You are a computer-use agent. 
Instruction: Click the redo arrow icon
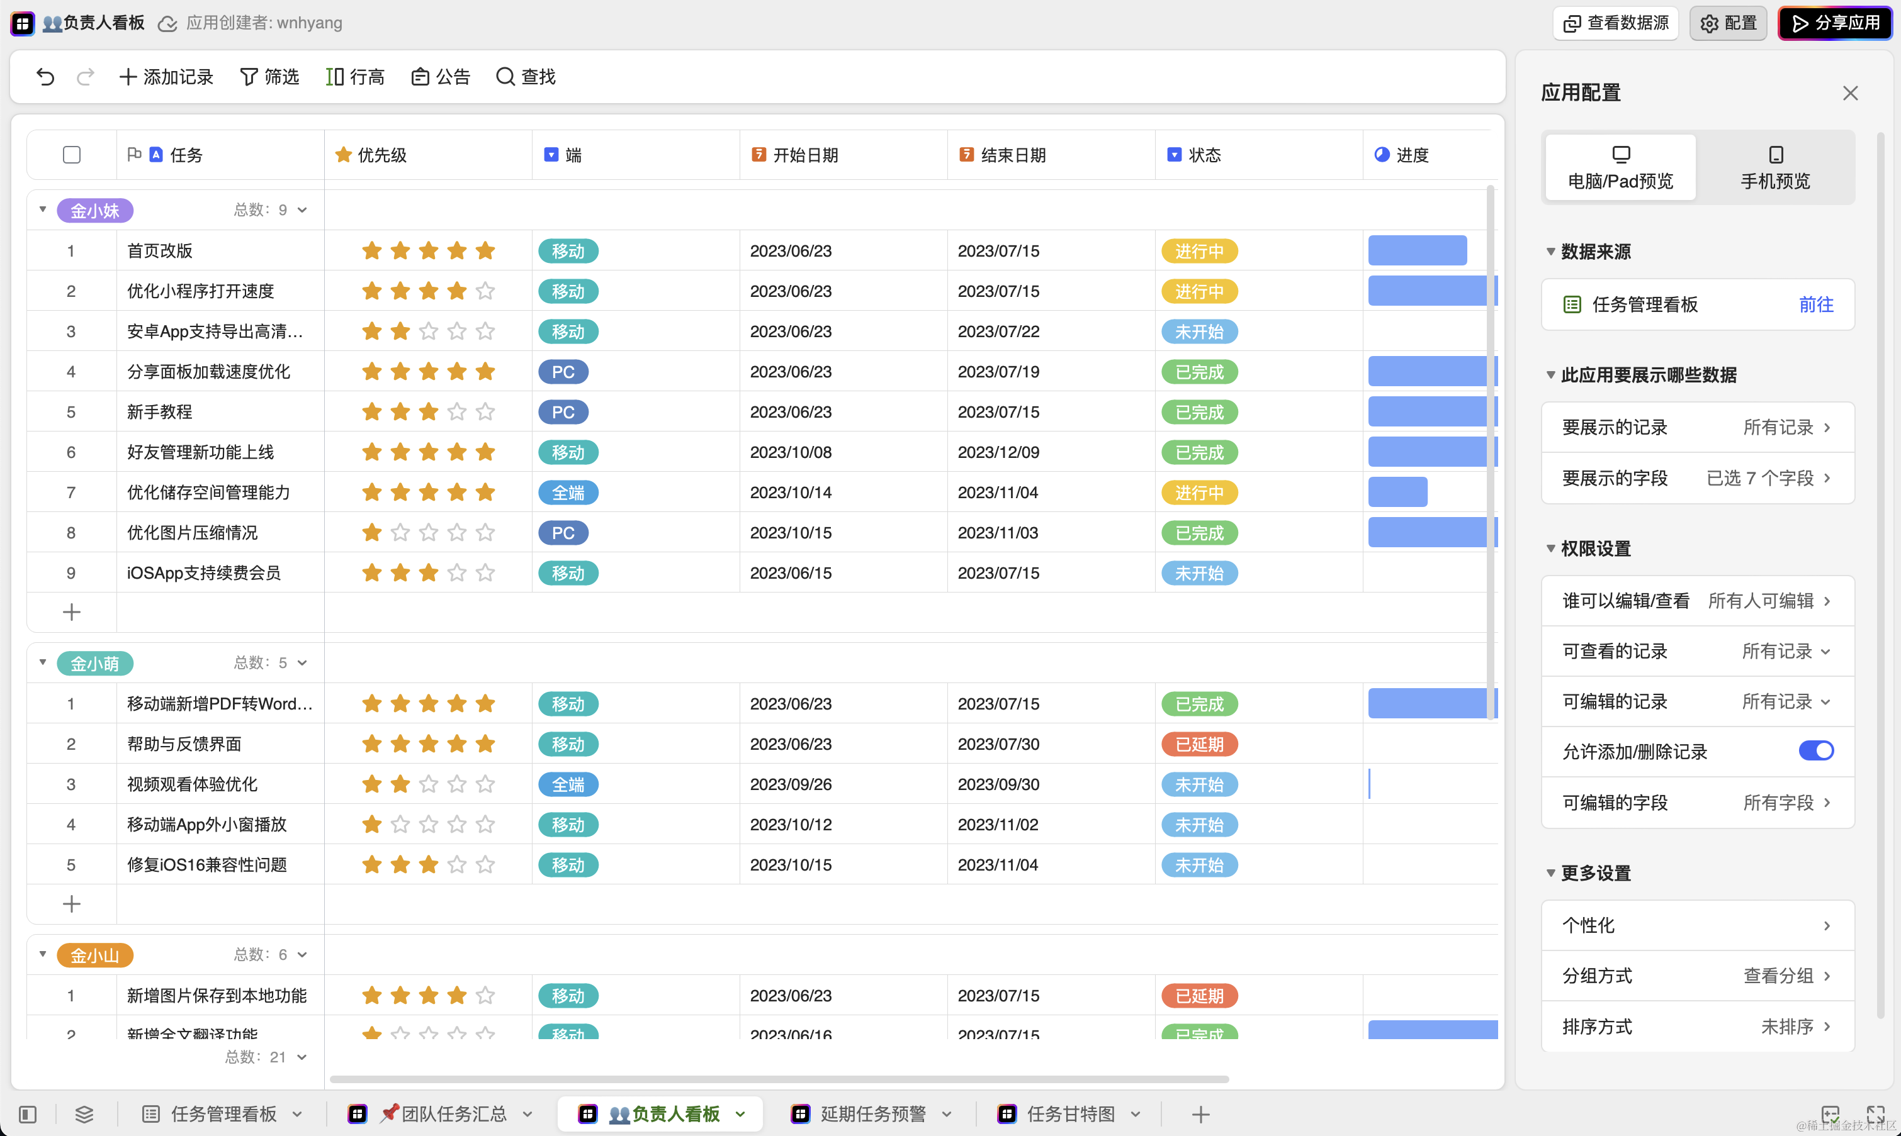pyautogui.click(x=86, y=77)
